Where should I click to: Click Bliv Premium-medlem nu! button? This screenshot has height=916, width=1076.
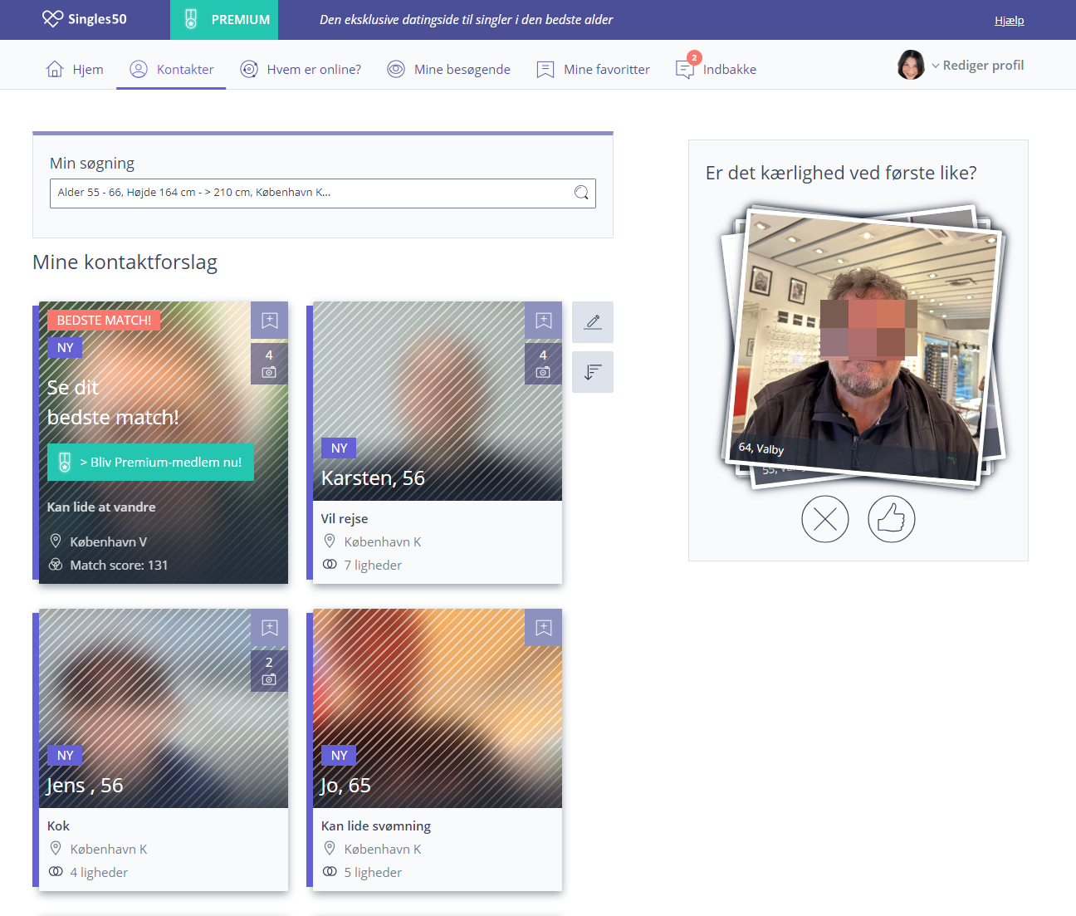(150, 463)
